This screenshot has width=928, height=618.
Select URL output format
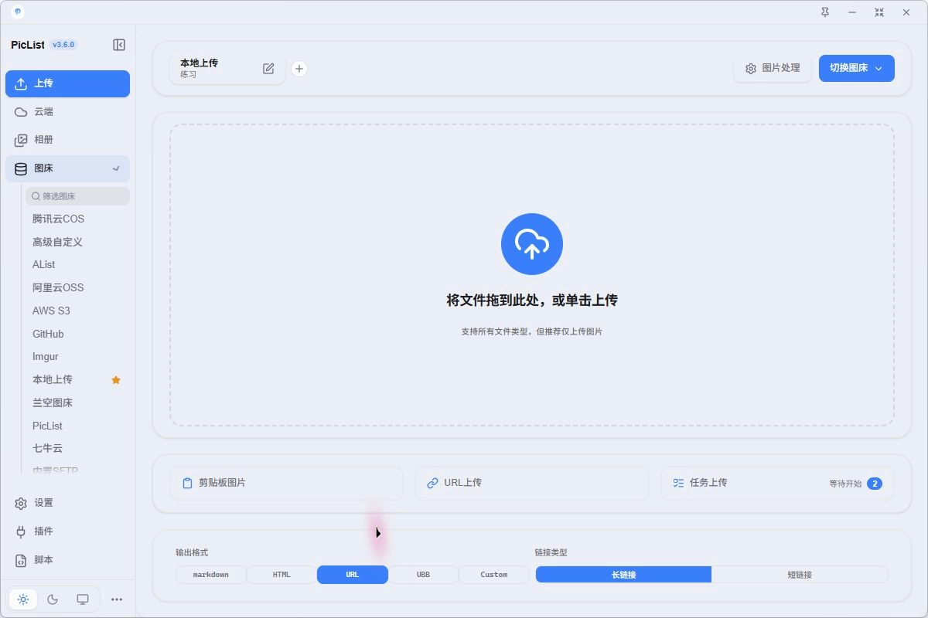point(353,575)
